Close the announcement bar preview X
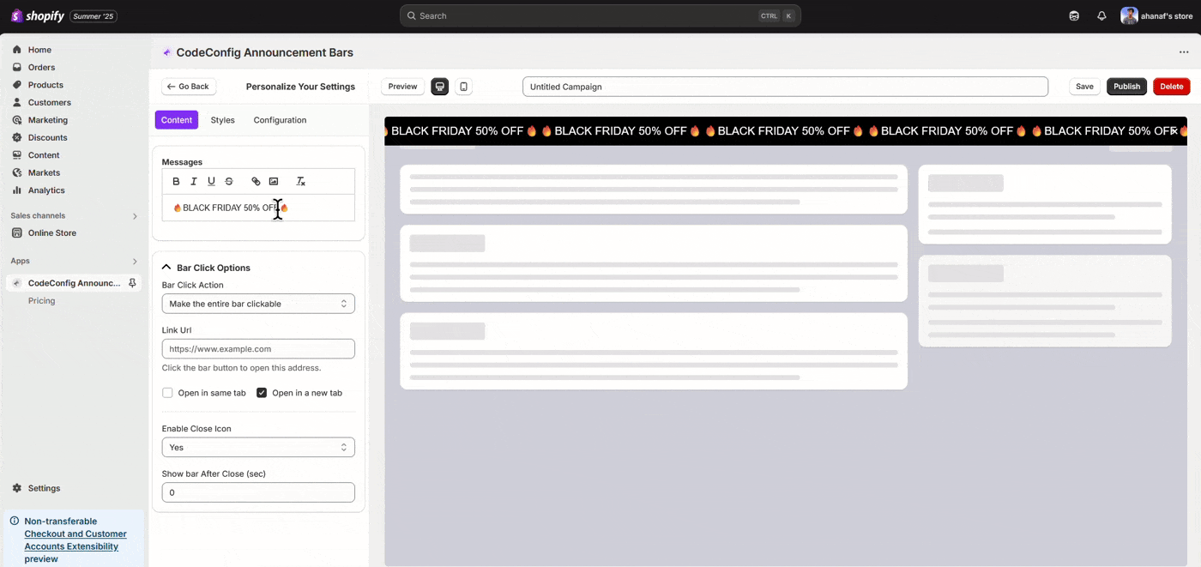1201x567 pixels. coord(1173,131)
